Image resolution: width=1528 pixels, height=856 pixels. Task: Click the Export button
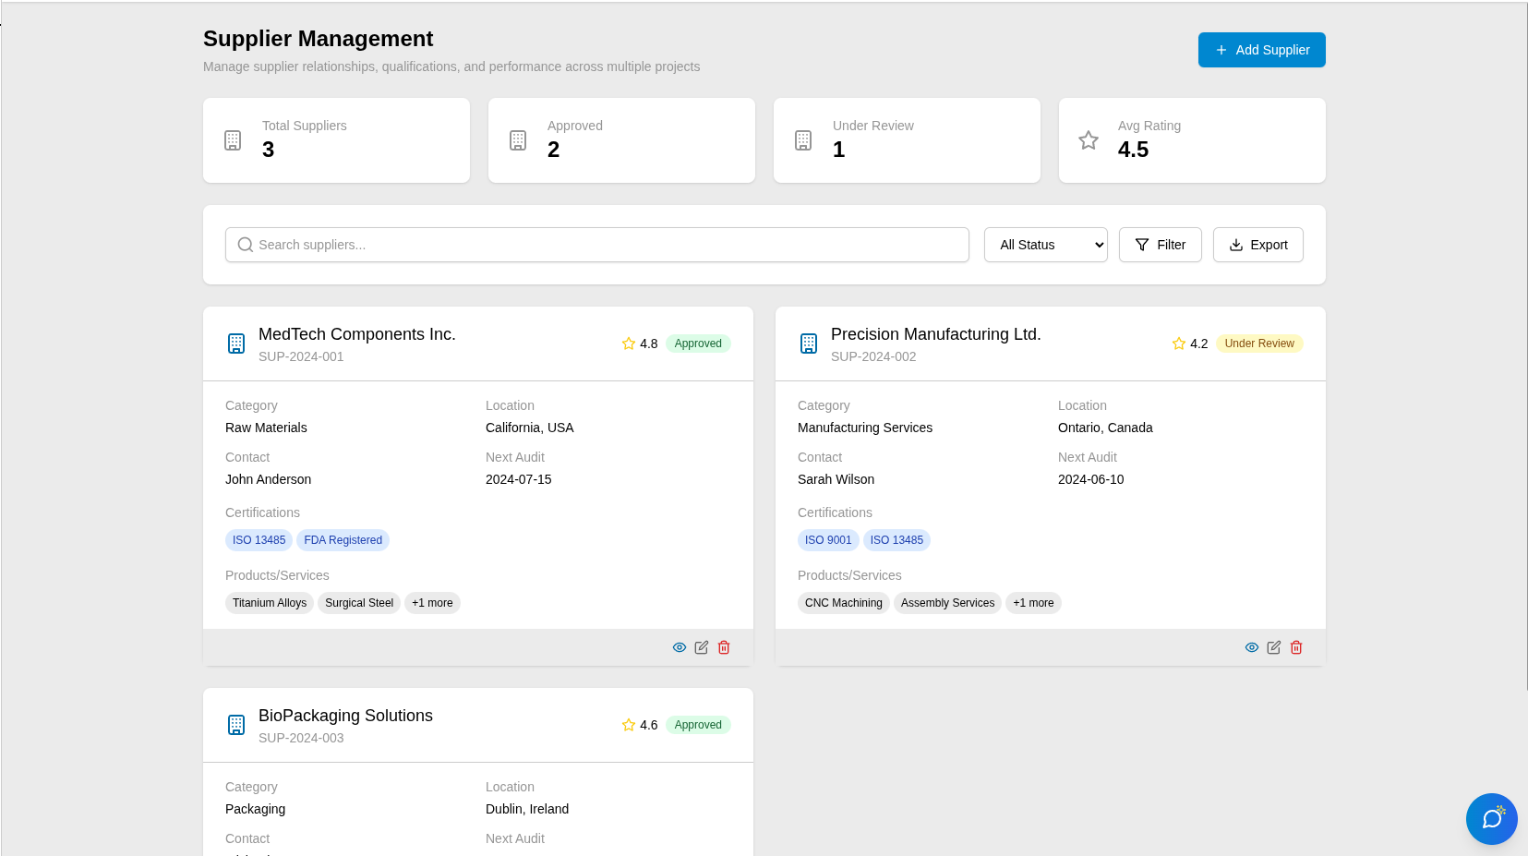tap(1257, 245)
